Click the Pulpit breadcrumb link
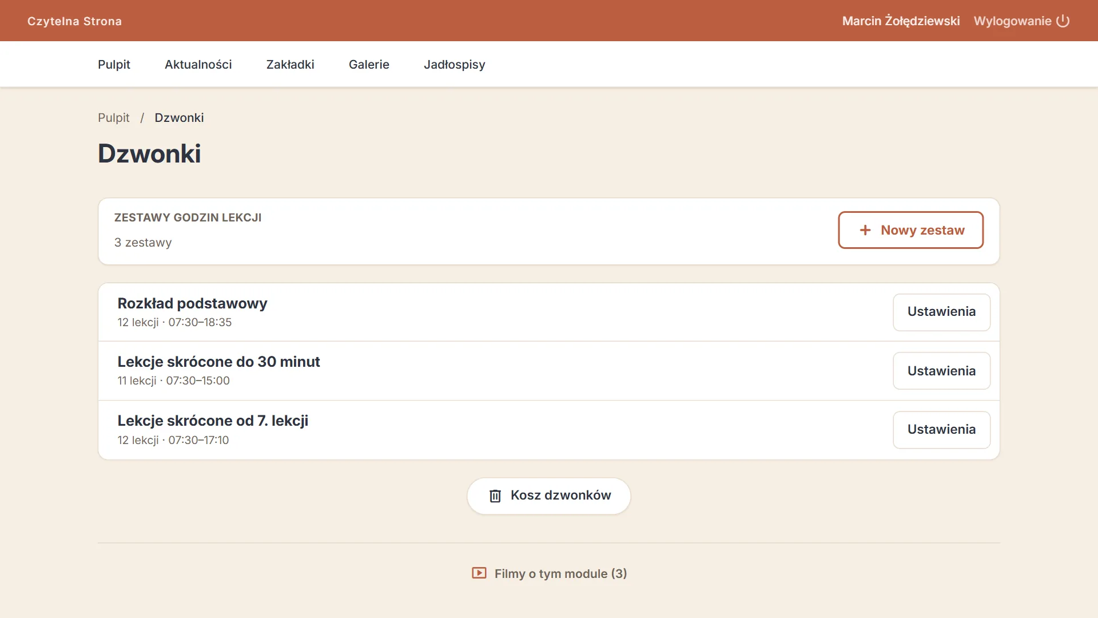The width and height of the screenshot is (1098, 618). (114, 118)
